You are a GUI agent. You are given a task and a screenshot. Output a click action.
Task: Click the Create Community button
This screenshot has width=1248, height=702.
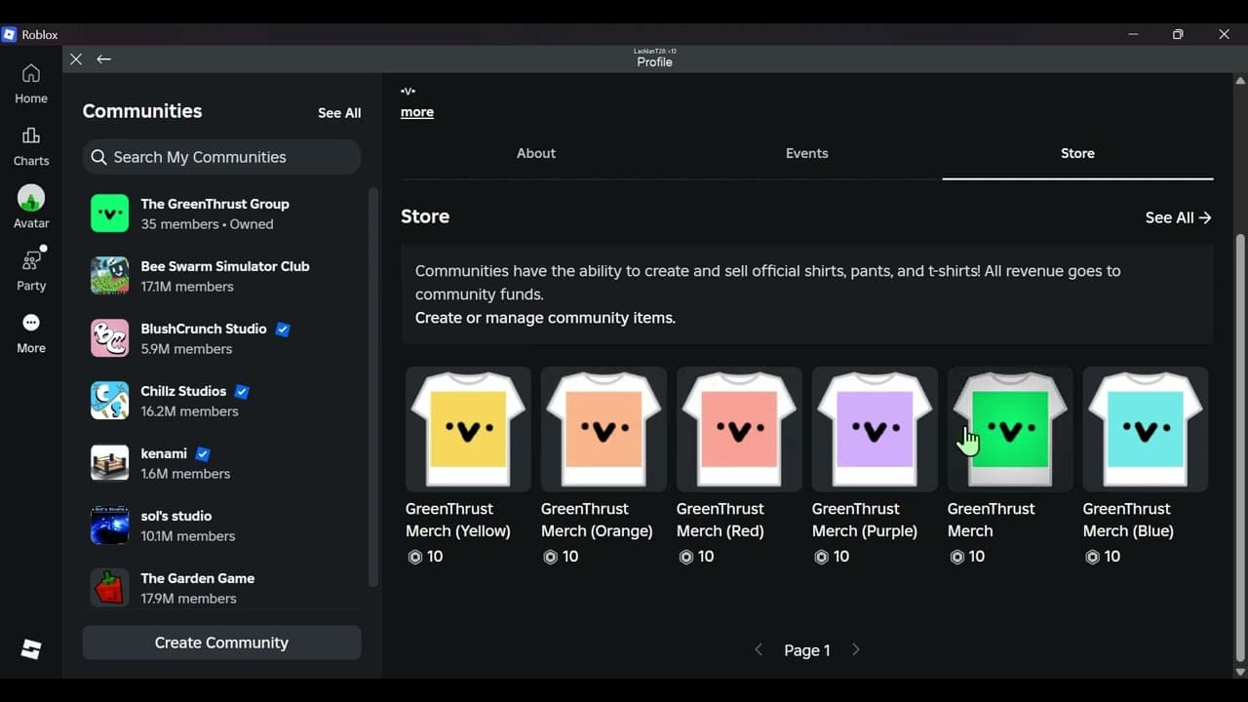[222, 643]
